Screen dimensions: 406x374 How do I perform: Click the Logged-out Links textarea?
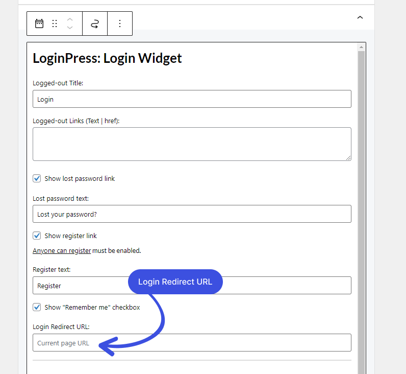[192, 144]
